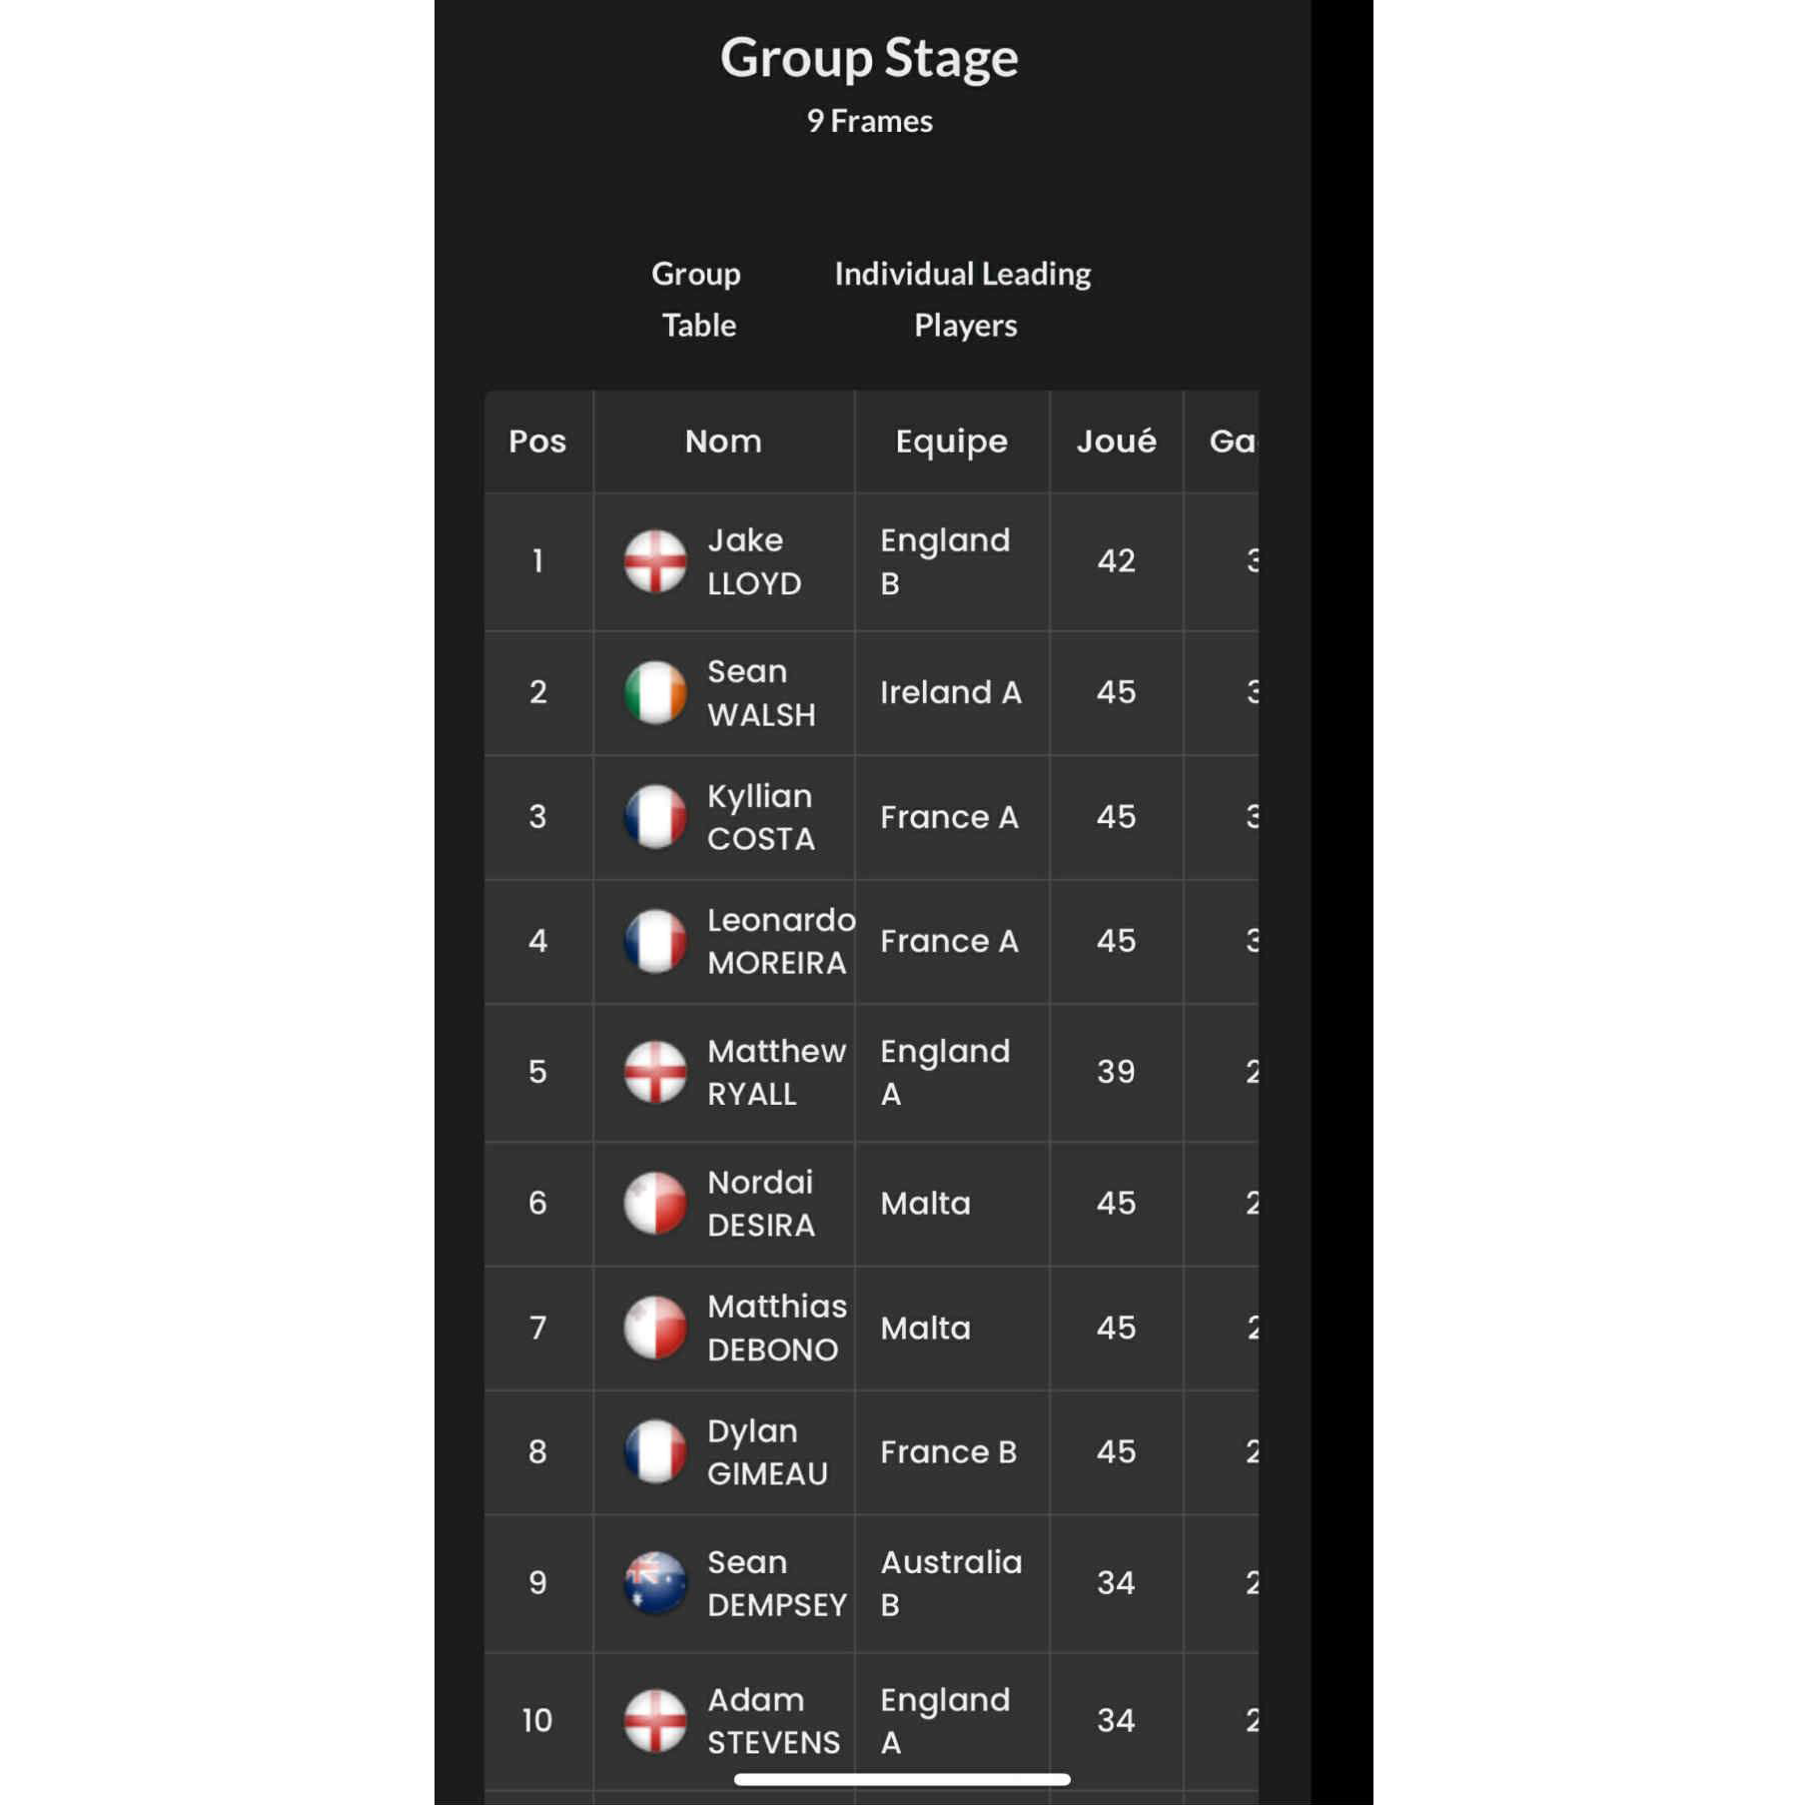Viewport: 1805px width, 1805px height.
Task: Select player name Adam Stevens
Action: [x=773, y=1720]
